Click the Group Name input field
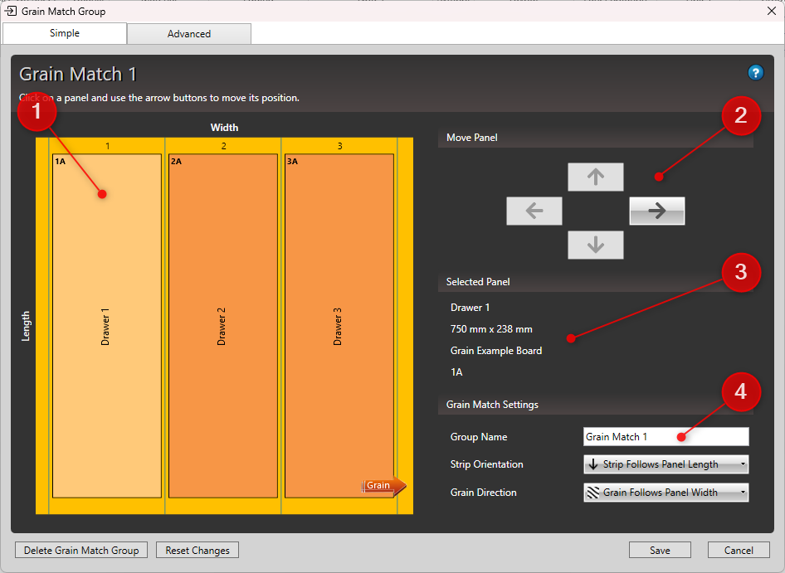 point(666,436)
